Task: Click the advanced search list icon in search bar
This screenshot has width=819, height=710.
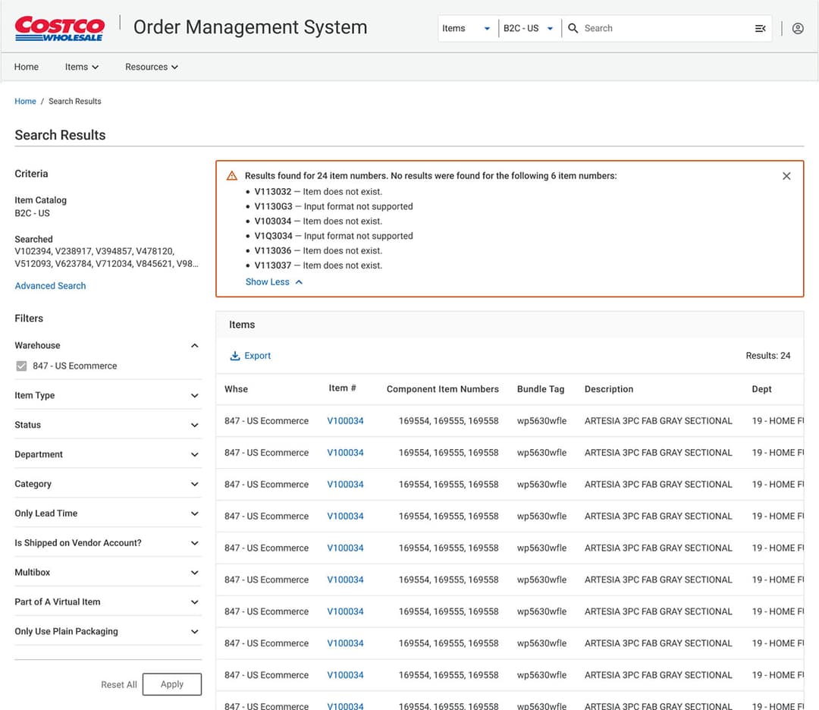Action: [x=760, y=28]
